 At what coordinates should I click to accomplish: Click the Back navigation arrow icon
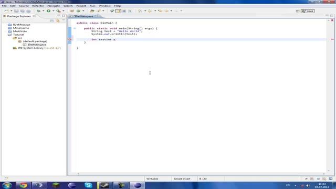point(166,11)
